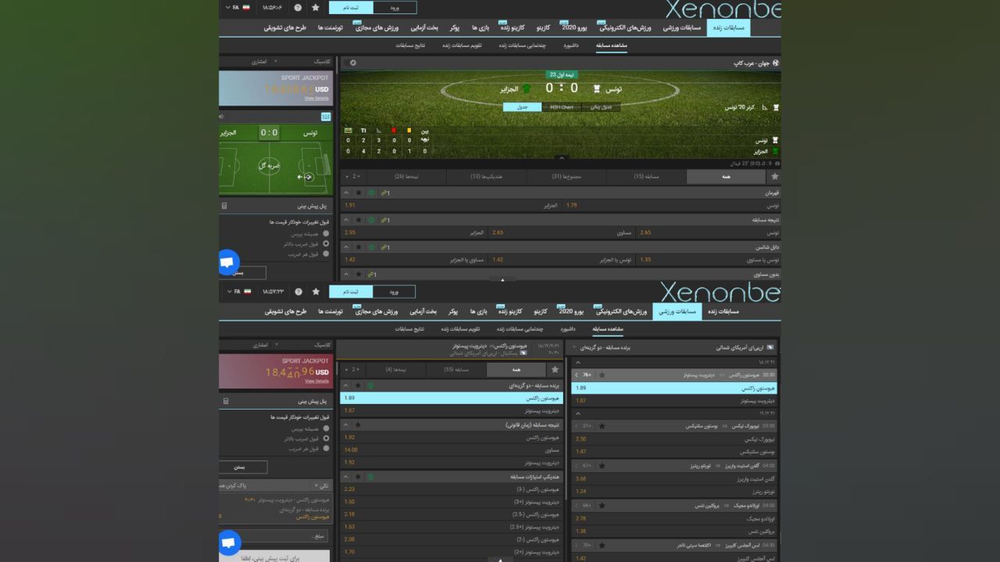
Task: Click the calculator icon in the top bet slip
Action: pyautogui.click(x=224, y=206)
